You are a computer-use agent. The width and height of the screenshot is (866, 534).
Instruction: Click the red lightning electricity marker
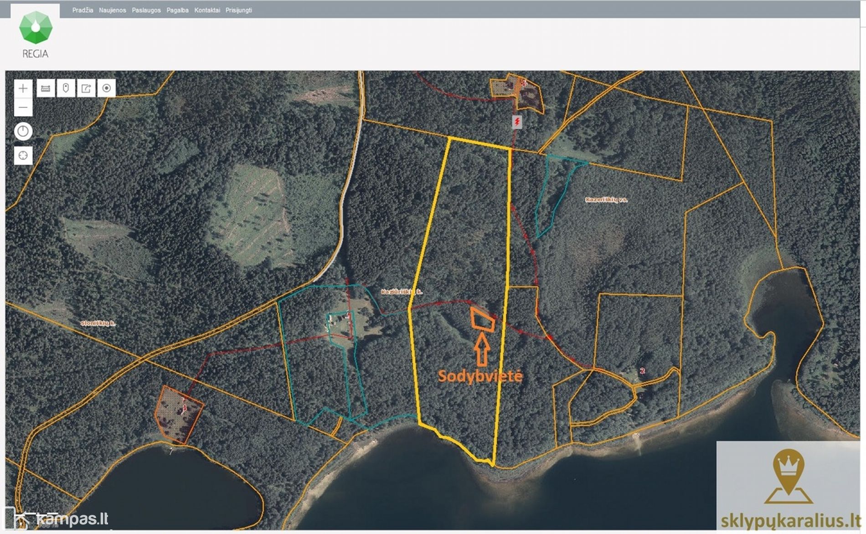point(517,122)
